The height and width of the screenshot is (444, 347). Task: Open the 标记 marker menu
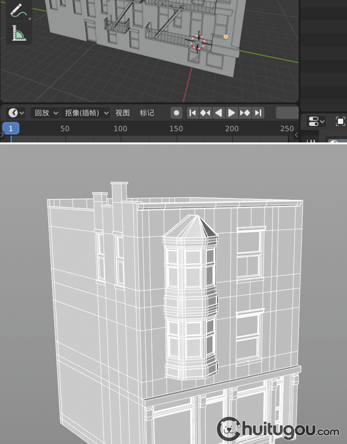click(147, 113)
